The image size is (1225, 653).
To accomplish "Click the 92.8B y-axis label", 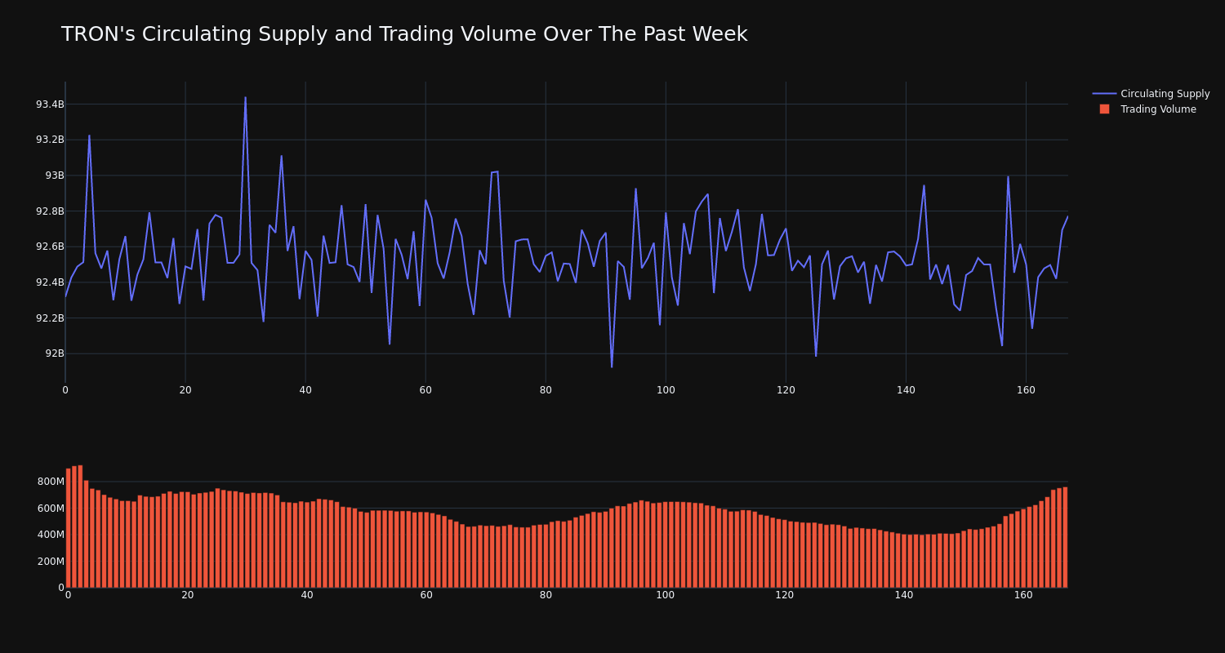I will [x=50, y=211].
